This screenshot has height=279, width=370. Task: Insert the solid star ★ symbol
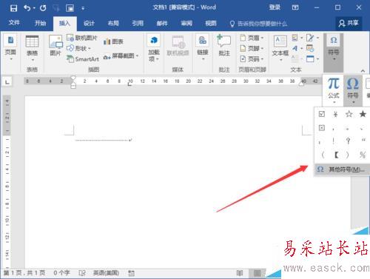[363, 114]
